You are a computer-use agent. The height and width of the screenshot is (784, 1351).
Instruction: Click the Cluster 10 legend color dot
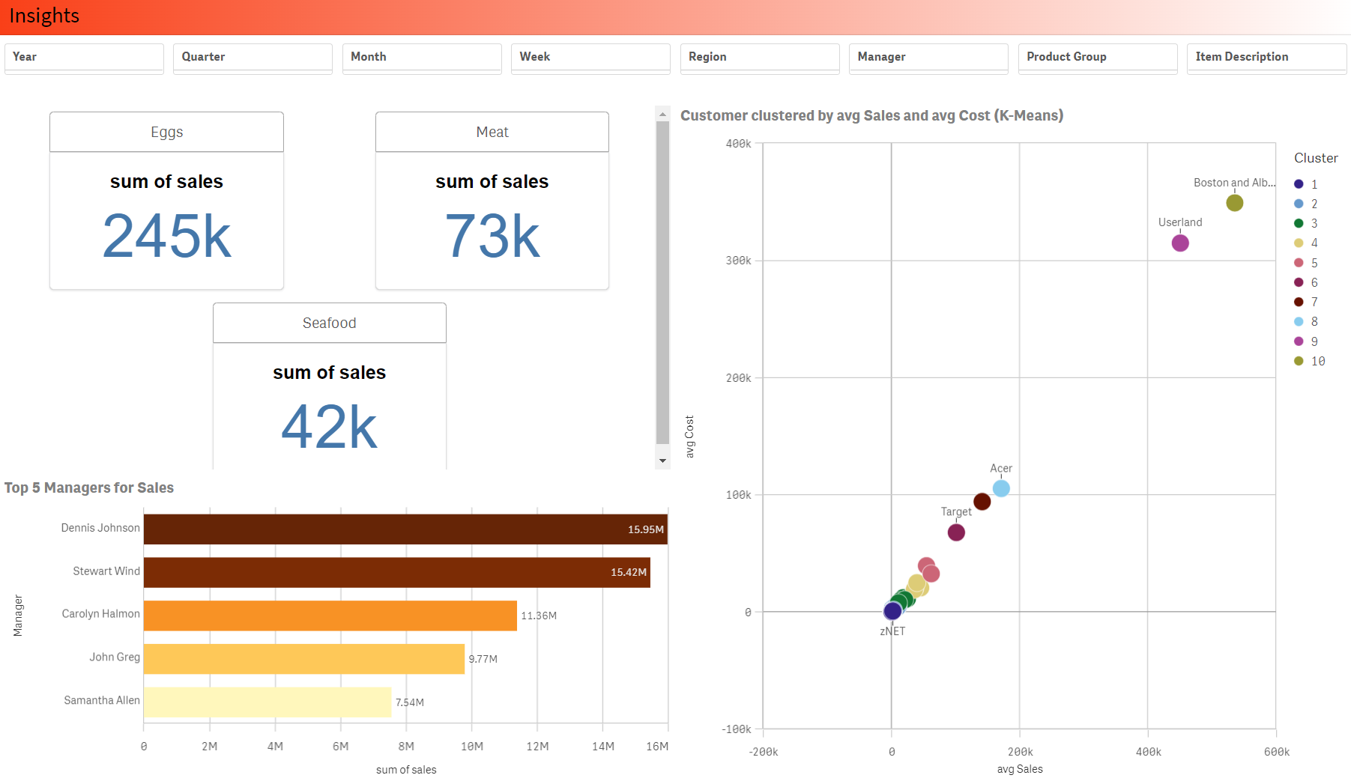1297,361
